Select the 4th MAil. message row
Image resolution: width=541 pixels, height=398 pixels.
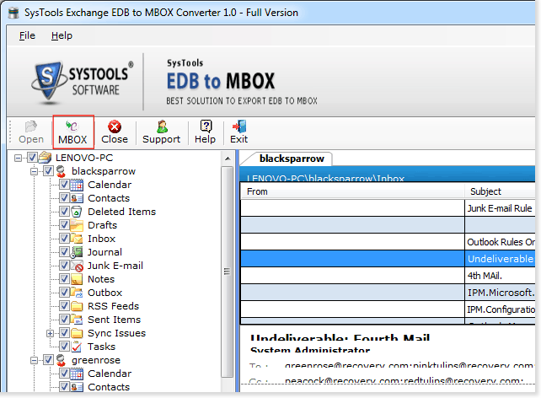tap(485, 275)
